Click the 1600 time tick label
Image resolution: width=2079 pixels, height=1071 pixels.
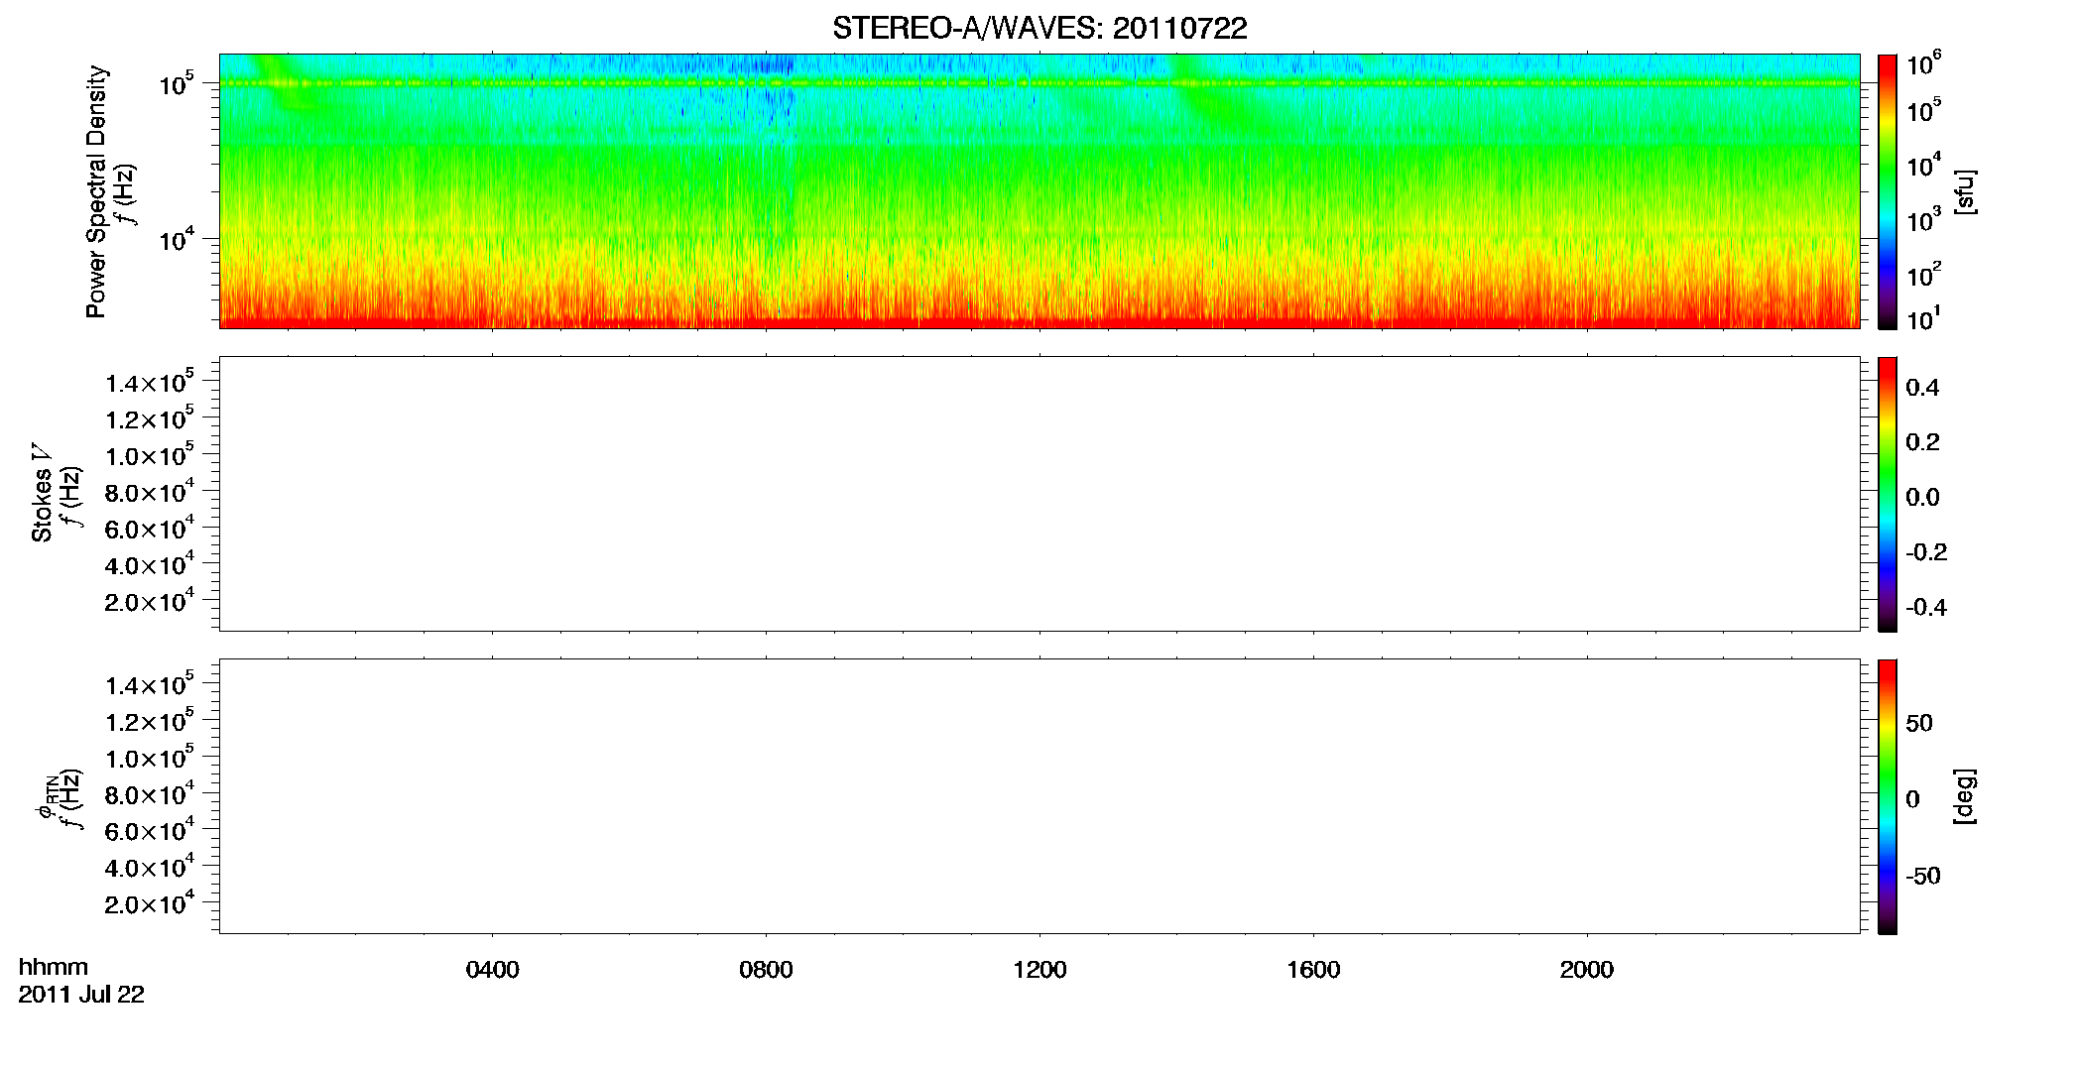click(1313, 970)
